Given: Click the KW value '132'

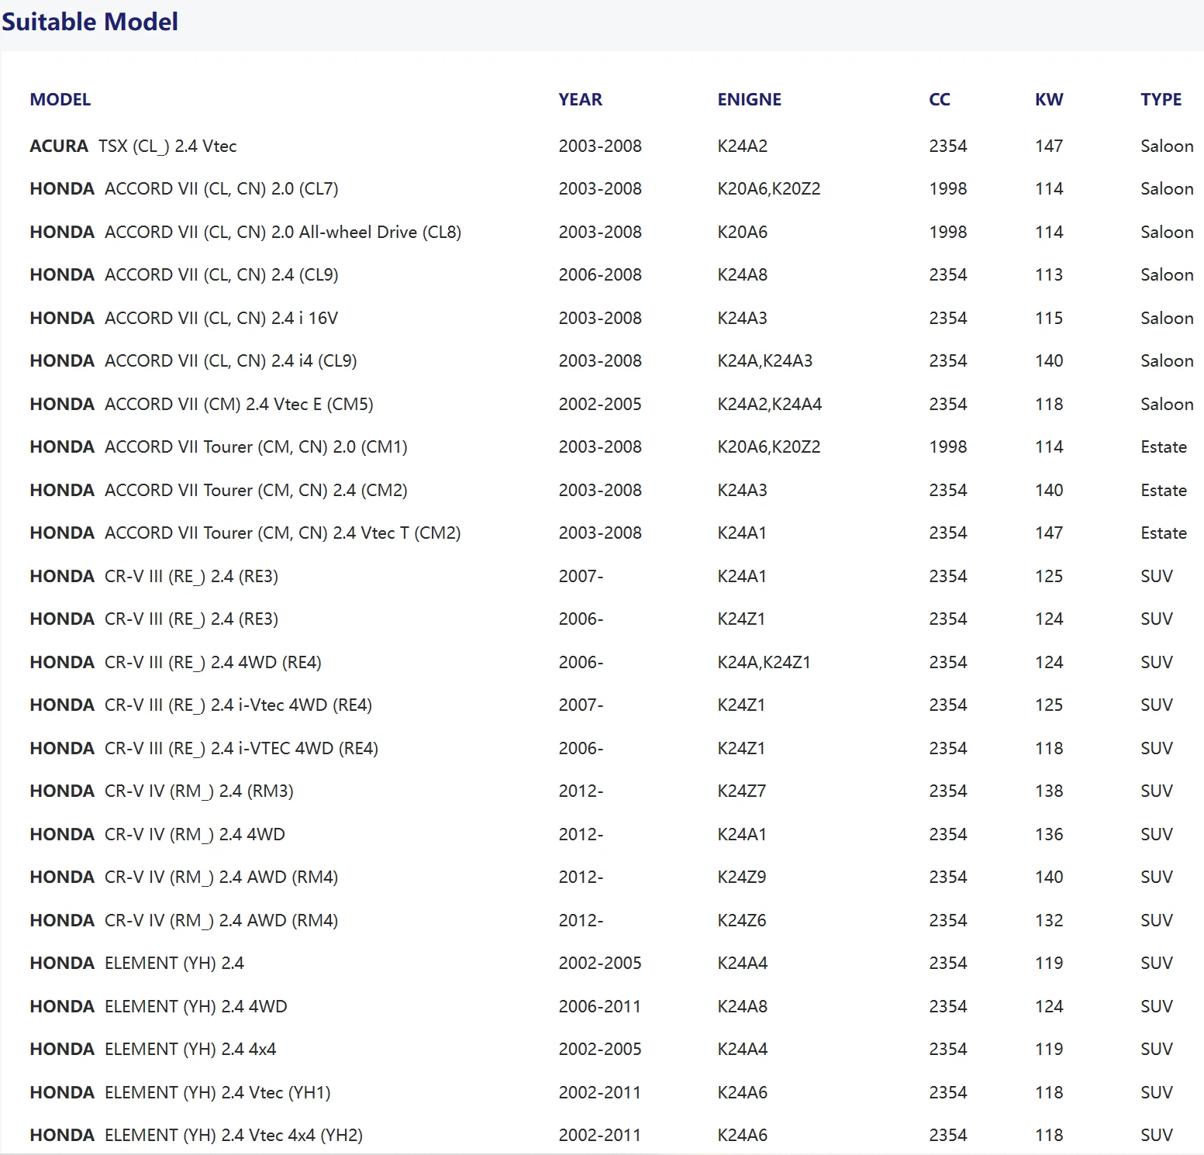Looking at the screenshot, I should [x=1049, y=920].
